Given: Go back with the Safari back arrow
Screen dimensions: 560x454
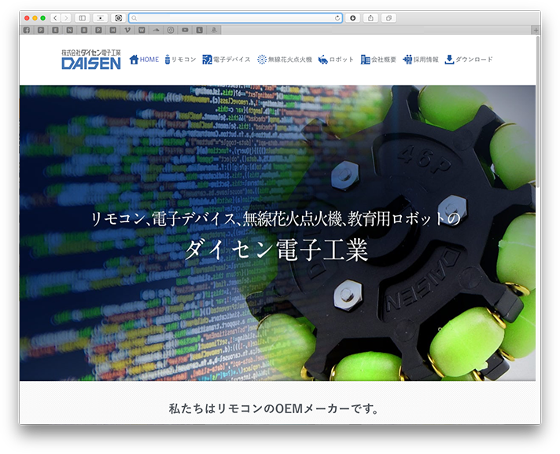Looking at the screenshot, I should 55,18.
